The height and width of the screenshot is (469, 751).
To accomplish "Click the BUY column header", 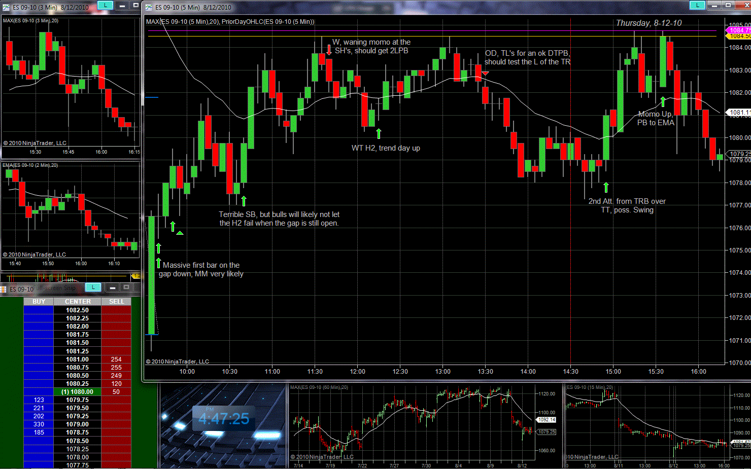I will tap(39, 302).
